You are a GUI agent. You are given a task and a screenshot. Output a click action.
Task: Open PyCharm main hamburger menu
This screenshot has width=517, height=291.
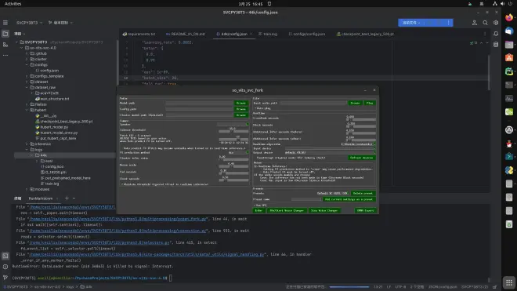click(5, 23)
